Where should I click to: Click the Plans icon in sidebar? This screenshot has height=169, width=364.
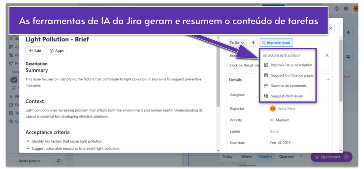tap(11, 55)
